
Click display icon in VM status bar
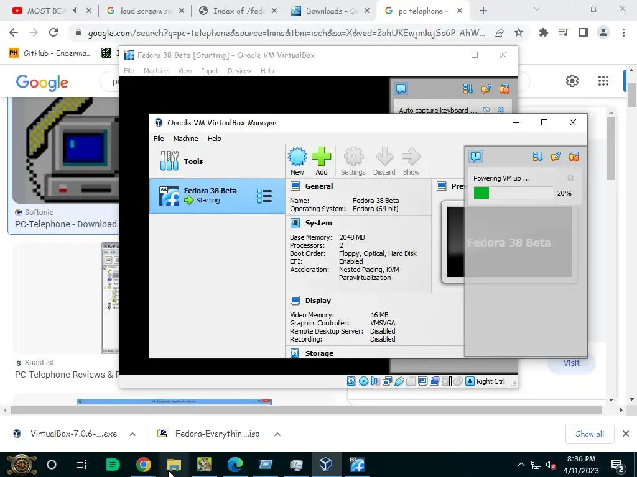tap(423, 381)
